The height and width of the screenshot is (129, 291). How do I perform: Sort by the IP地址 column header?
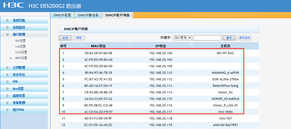161,46
